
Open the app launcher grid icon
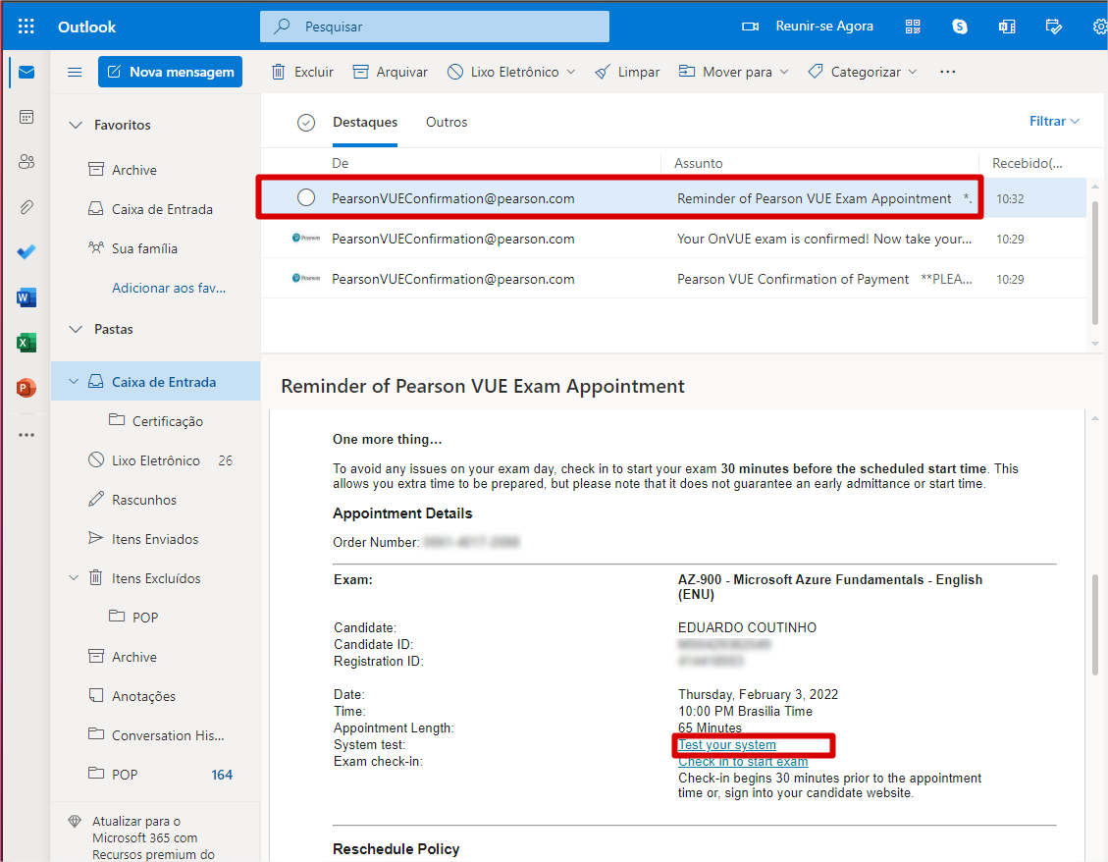pos(26,27)
